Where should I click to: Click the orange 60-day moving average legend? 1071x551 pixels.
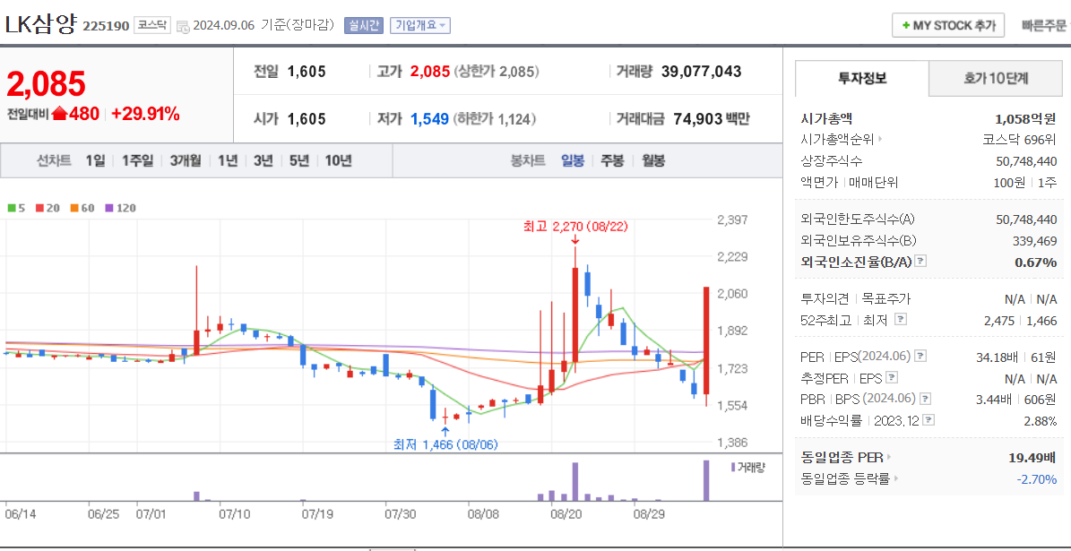[x=82, y=208]
